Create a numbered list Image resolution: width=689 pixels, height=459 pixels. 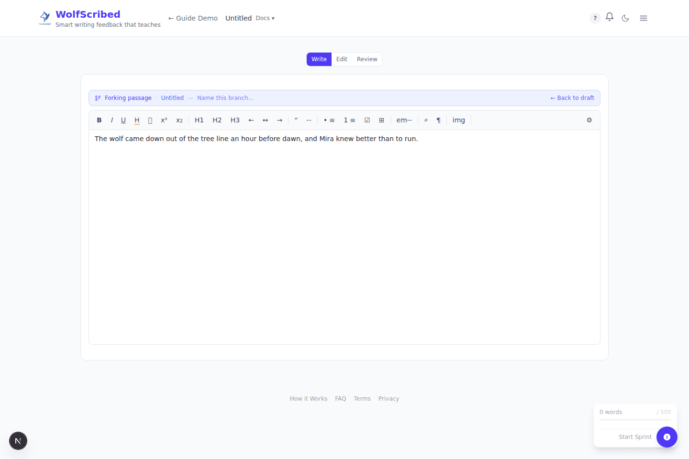349,120
